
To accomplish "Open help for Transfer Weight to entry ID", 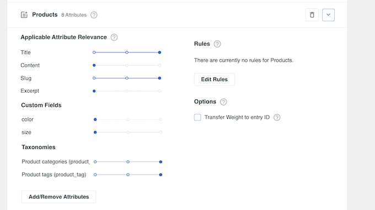I will tap(277, 118).
